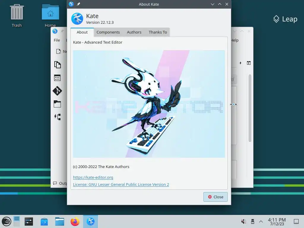Maximize the About Kate dialog

[220, 4]
